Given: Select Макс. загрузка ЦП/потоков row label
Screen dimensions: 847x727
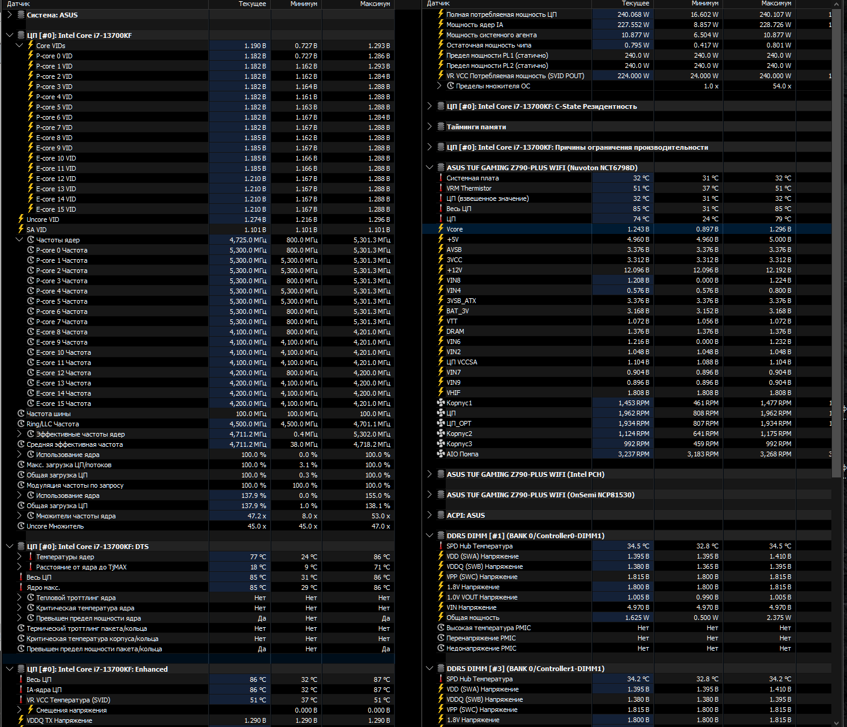Looking at the screenshot, I should coord(69,465).
